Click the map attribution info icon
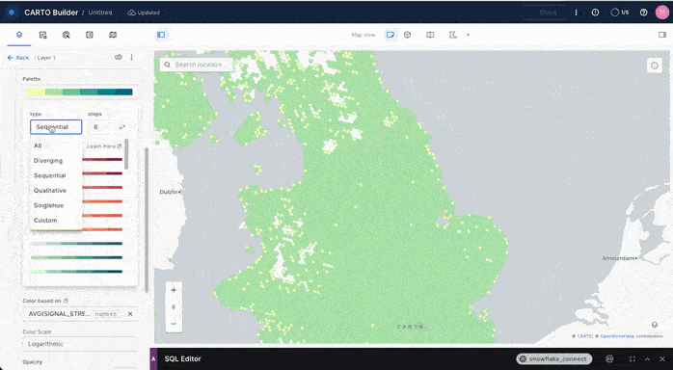Viewport: 673px width, 370px height. (654, 325)
